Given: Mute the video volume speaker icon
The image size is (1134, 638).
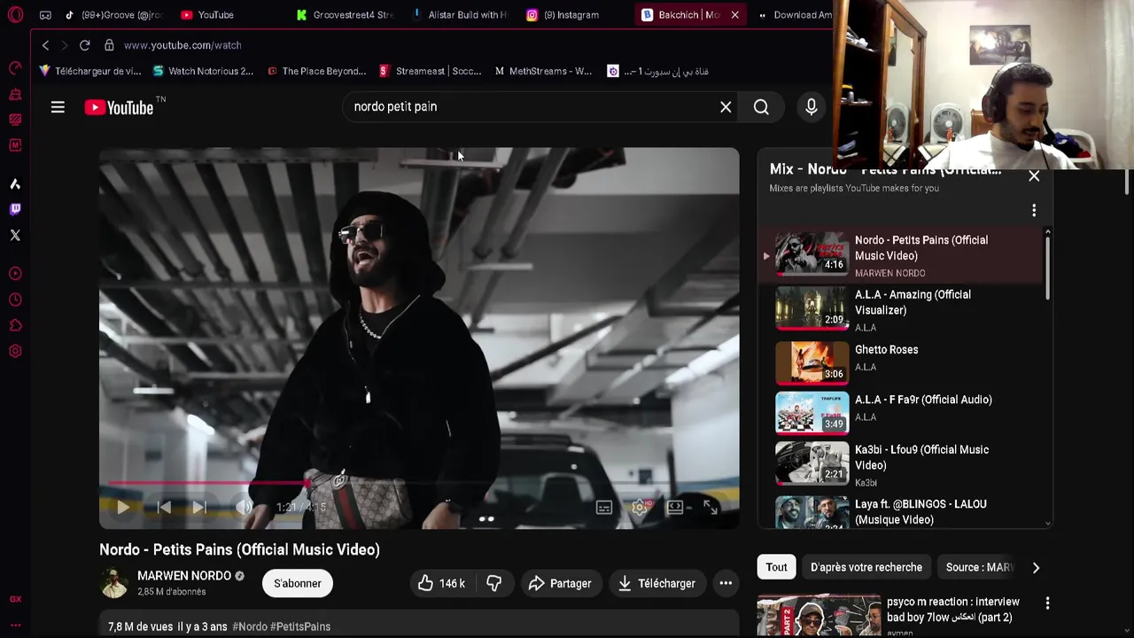Looking at the screenshot, I should click(x=244, y=507).
